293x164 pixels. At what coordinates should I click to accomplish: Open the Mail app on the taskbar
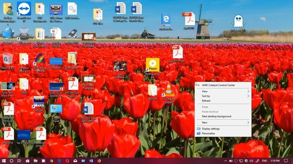(75, 161)
